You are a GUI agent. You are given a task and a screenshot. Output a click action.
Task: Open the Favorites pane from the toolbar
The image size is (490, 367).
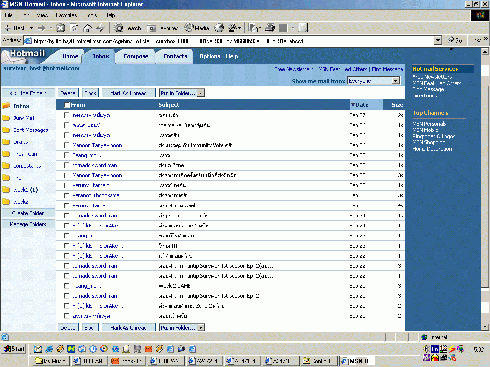(163, 28)
